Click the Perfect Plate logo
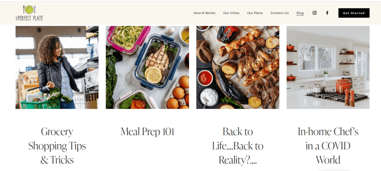 pos(29,13)
